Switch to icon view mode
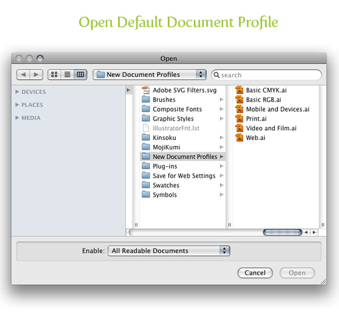This screenshot has width=339, height=313. coord(54,74)
